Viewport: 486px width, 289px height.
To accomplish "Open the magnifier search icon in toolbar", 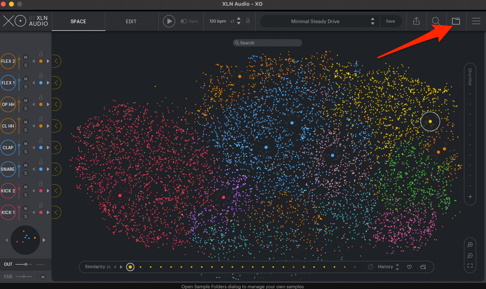I will (436, 21).
